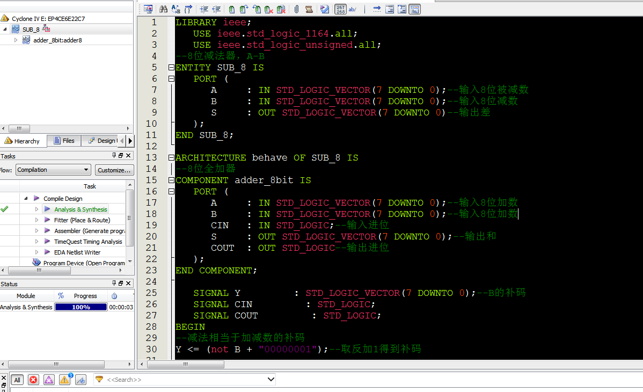Toggle line numbers display button
Screen dimensions: 643x392
tap(340, 9)
